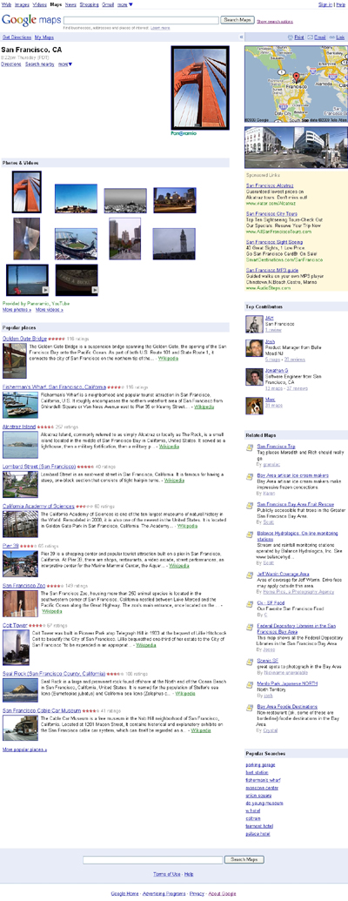Switch to Videos in top navigation
This screenshot has width=348, height=901.
[x=40, y=4]
